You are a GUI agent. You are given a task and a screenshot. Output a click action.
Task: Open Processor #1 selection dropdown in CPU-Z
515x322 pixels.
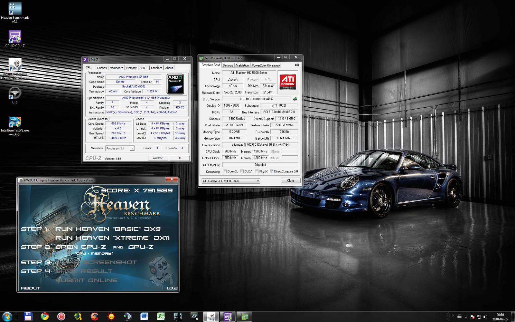tap(120, 148)
